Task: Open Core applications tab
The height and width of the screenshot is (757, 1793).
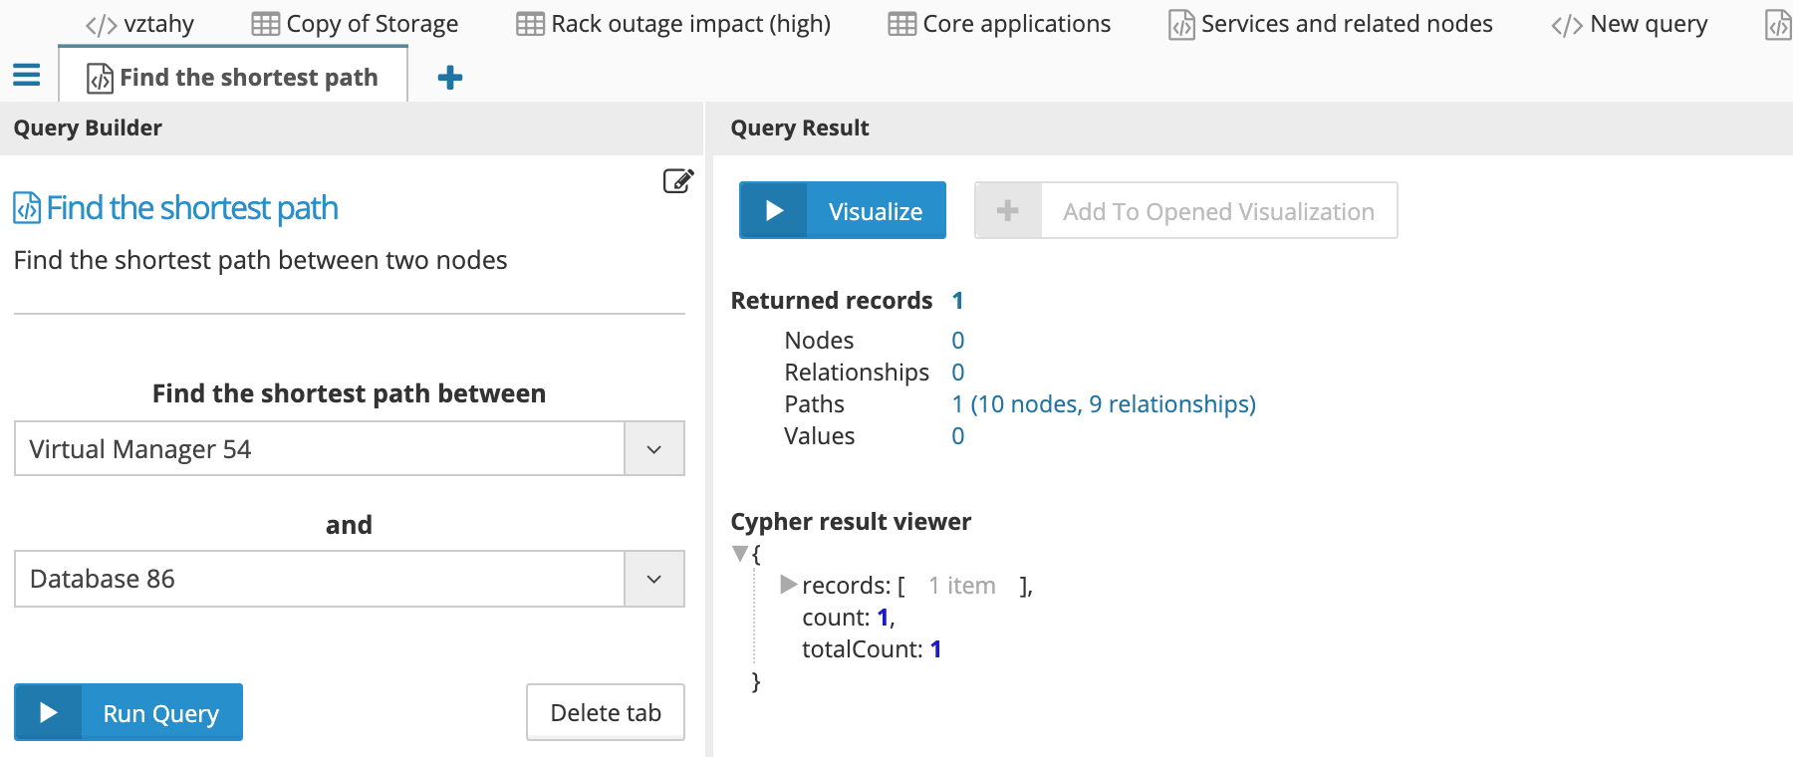Action: (1000, 24)
